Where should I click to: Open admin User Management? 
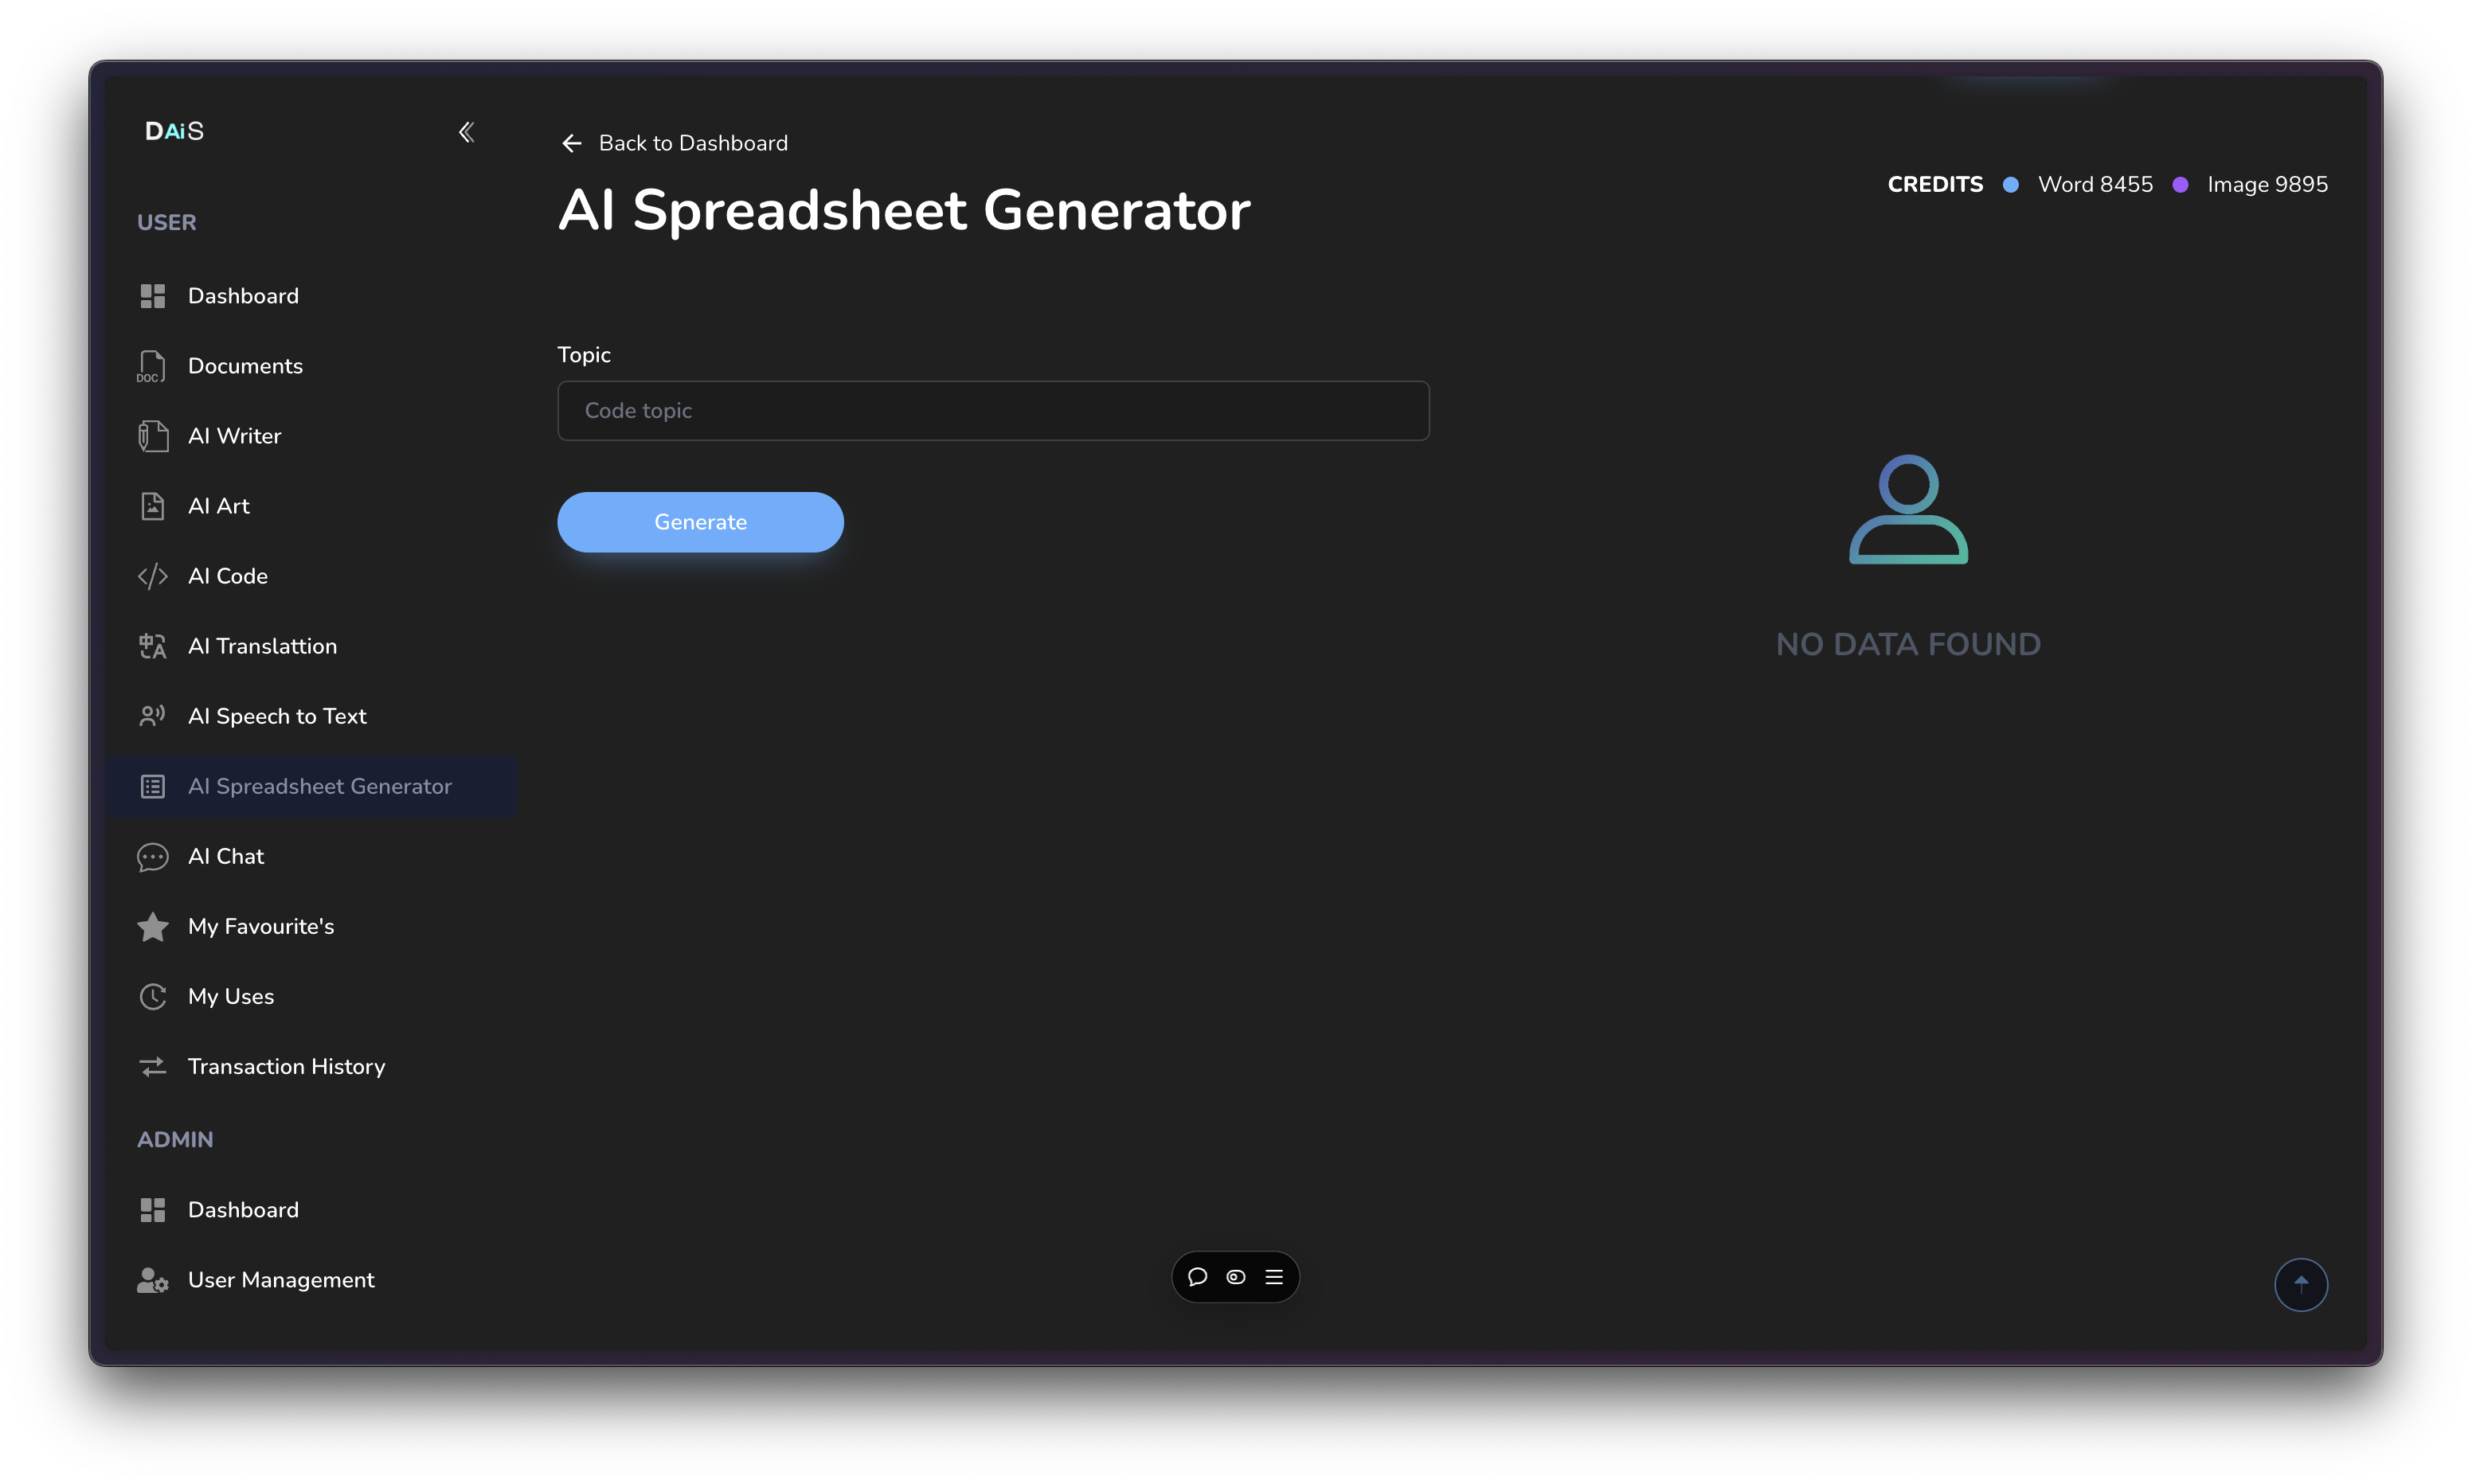pos(281,1280)
